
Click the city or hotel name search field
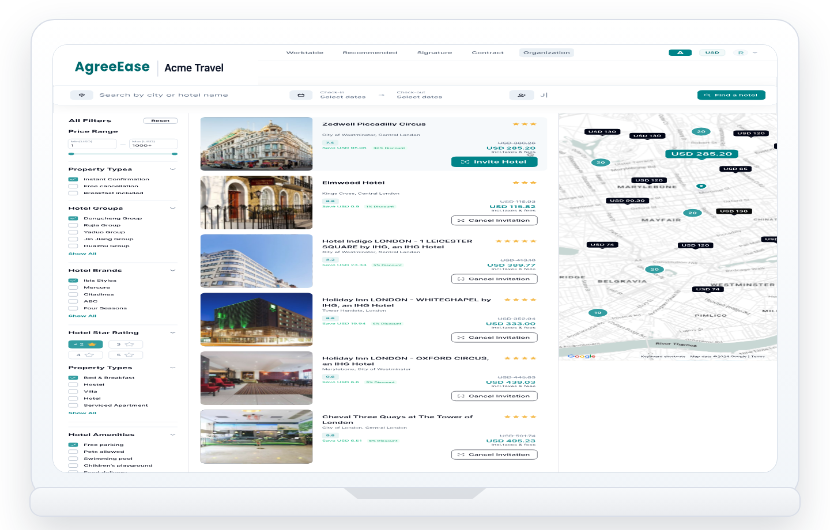point(164,95)
